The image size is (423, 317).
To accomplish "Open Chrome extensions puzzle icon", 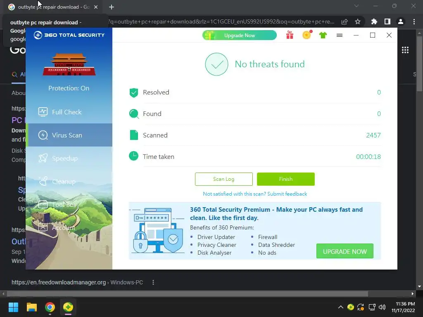I will 374,21.
